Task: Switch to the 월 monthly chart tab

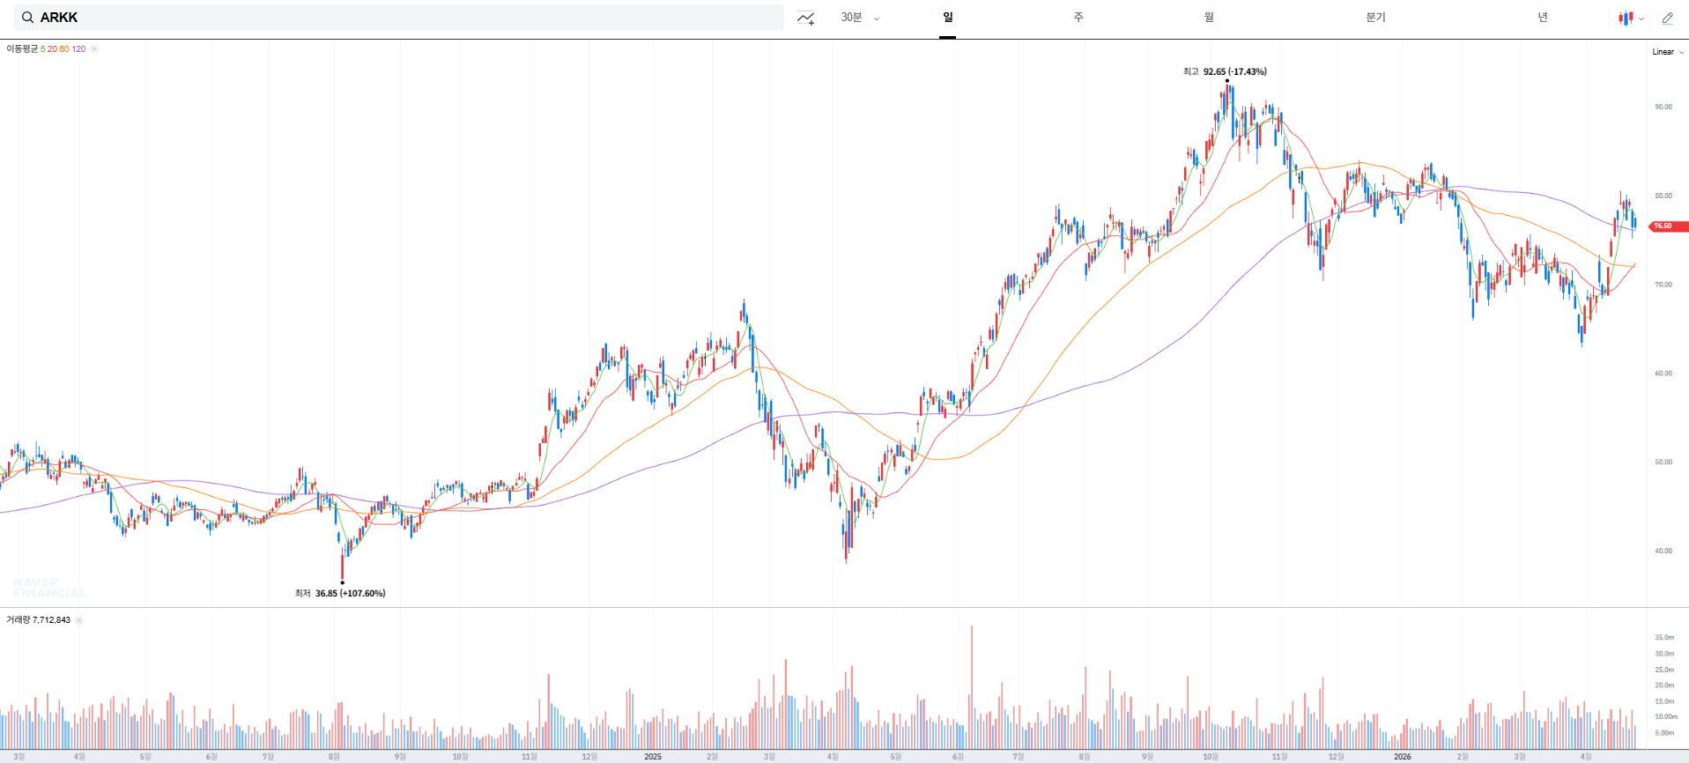Action: (1209, 18)
